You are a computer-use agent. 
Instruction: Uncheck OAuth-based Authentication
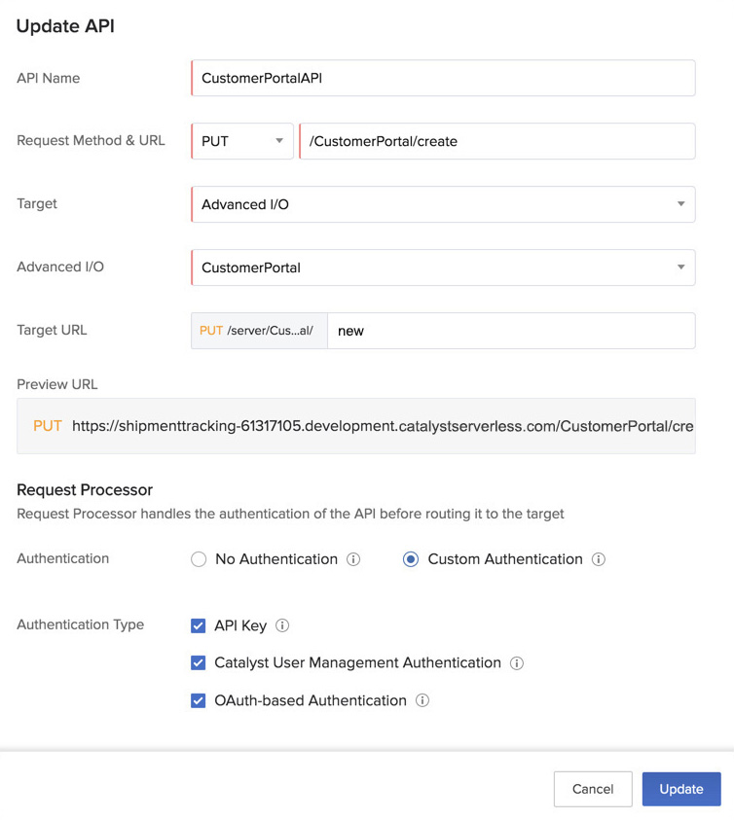click(x=199, y=700)
